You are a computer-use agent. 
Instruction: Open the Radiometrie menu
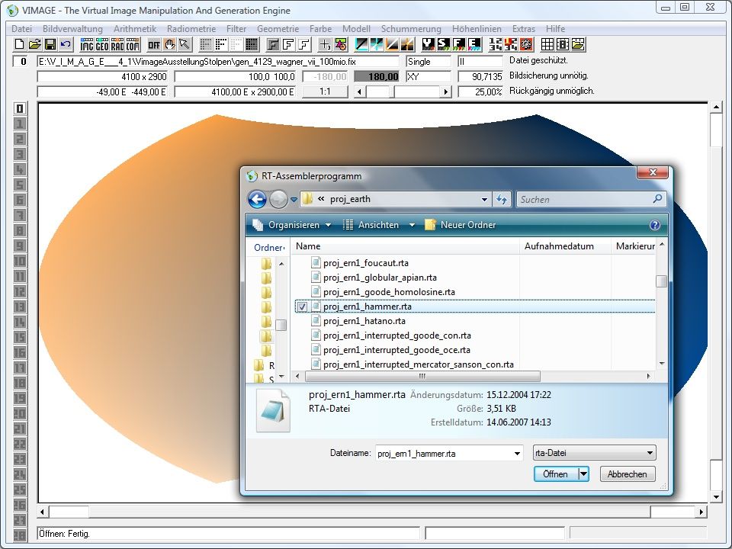click(191, 29)
